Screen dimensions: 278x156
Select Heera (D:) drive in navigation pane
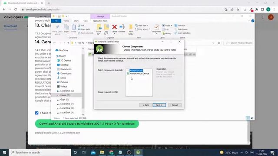pyautogui.click(x=65, y=95)
